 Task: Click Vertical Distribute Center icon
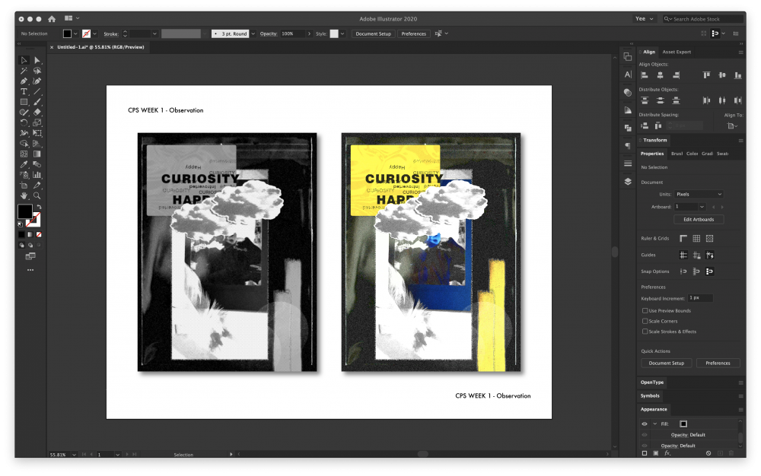(x=660, y=100)
